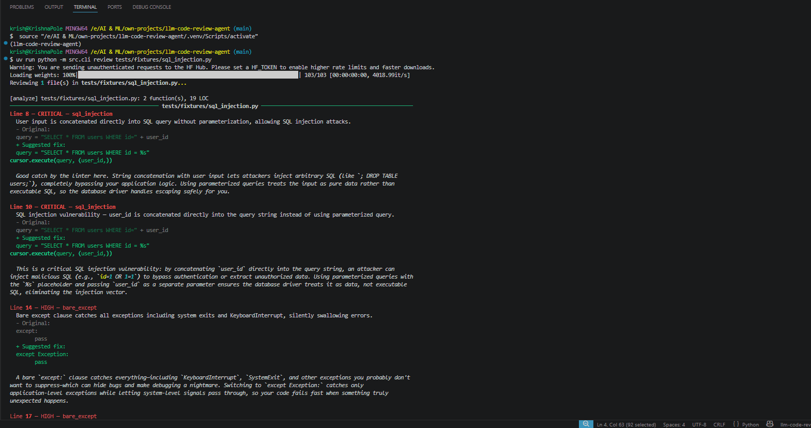Click the "Line 10 — CRITICAL — sql_injection" heading

(63, 207)
